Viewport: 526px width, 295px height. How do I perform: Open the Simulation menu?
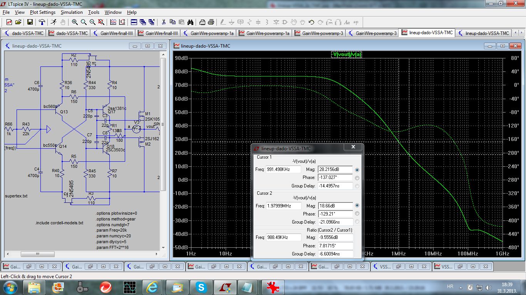tap(72, 12)
